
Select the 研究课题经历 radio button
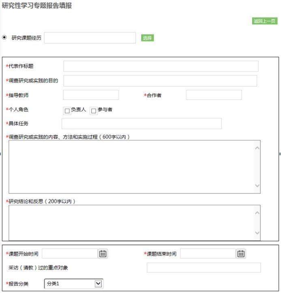[4, 38]
